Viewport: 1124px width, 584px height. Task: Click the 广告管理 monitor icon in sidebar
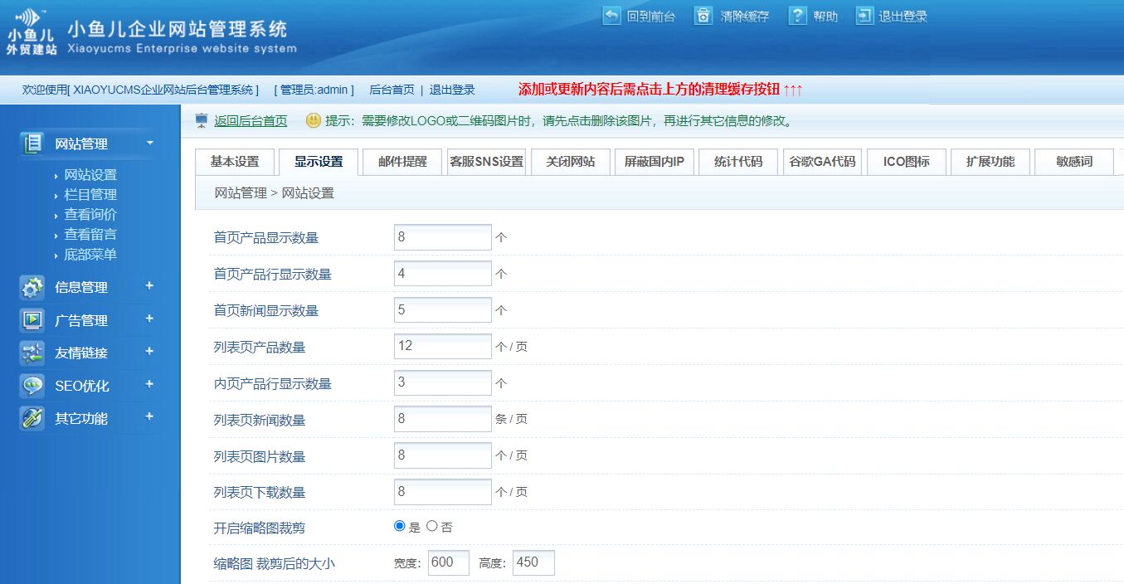tap(32, 320)
